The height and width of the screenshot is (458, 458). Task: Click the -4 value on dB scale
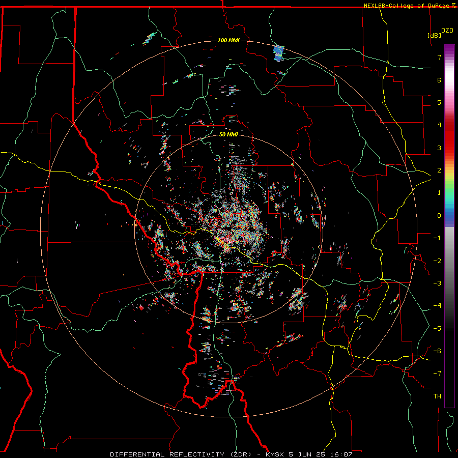click(437, 306)
